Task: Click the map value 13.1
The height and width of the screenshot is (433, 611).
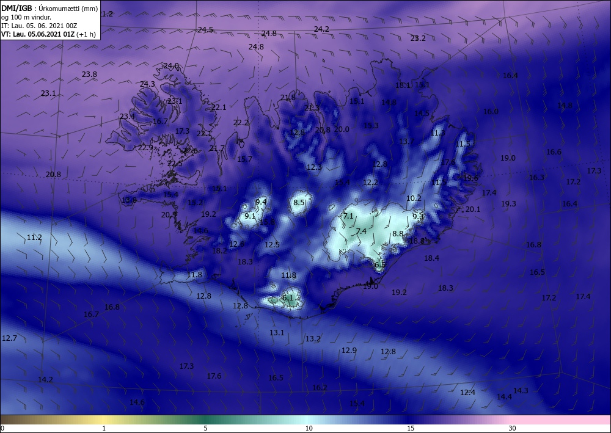Action: coord(277,333)
